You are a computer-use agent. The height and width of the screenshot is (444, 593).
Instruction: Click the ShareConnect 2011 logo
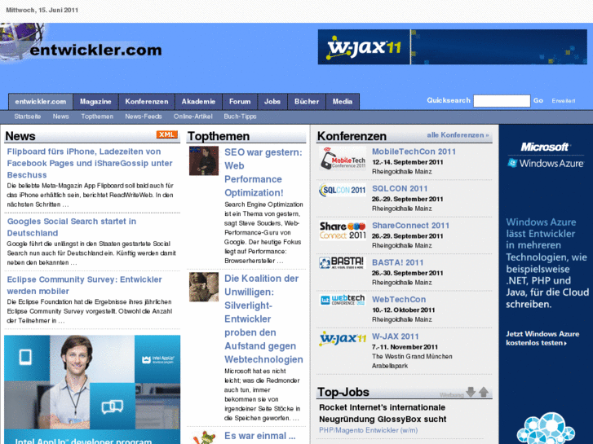point(343,231)
